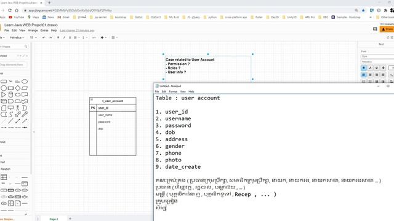This screenshot has height=221, width=394.
Task: Open the draw.io Arrange menu
Action: tap(33, 30)
